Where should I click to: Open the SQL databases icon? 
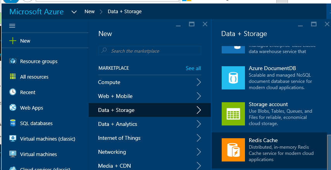click(x=13, y=123)
